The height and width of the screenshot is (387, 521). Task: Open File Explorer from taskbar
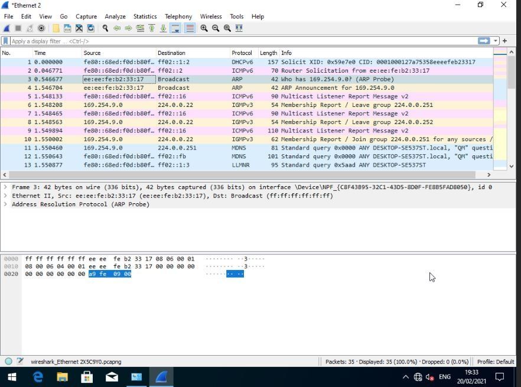click(62, 377)
